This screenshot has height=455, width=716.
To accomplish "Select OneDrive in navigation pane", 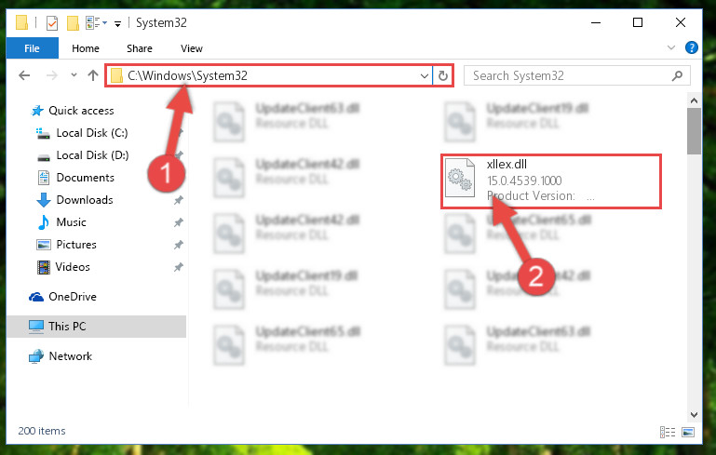I will [72, 297].
